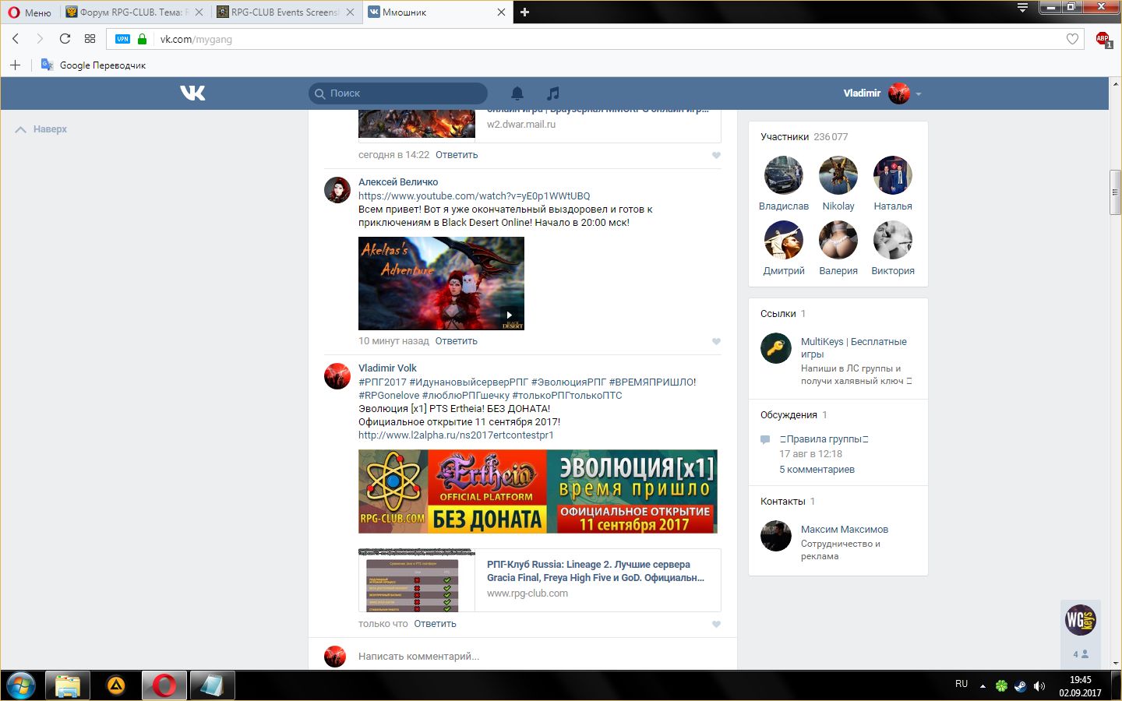
Task: Open member Дмитрий's avatar
Action: [x=784, y=240]
